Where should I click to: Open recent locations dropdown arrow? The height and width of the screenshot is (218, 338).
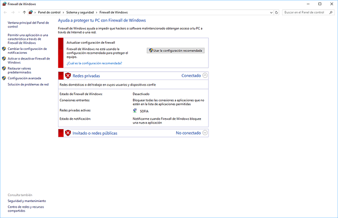(19, 13)
